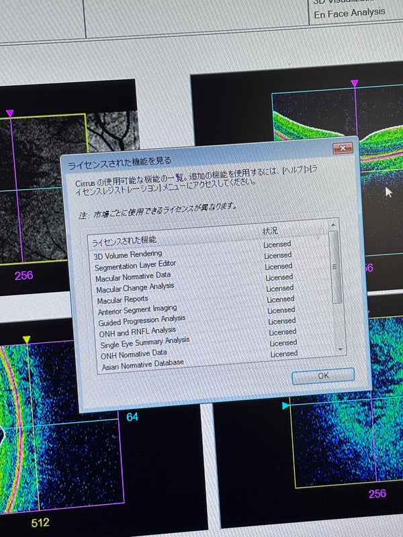Click the cyan 64 slice number
Screen dimensions: 403x537
pos(132,417)
